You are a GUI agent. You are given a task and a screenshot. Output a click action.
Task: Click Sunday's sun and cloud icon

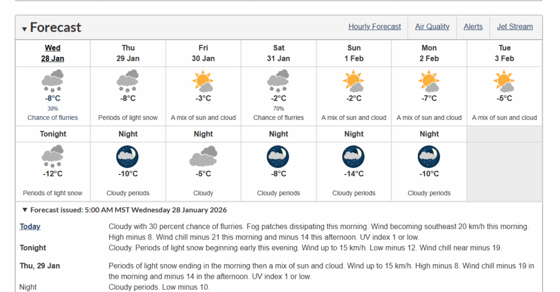(354, 81)
